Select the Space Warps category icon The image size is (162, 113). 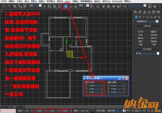[x=155, y=17]
